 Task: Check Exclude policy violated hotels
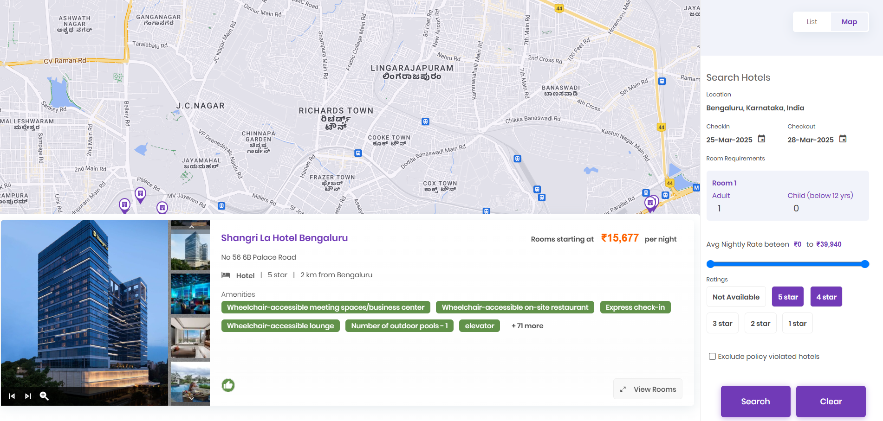712,356
